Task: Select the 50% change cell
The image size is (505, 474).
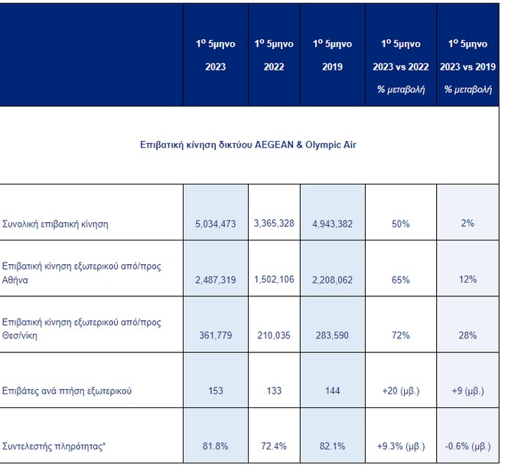Action: tap(400, 224)
